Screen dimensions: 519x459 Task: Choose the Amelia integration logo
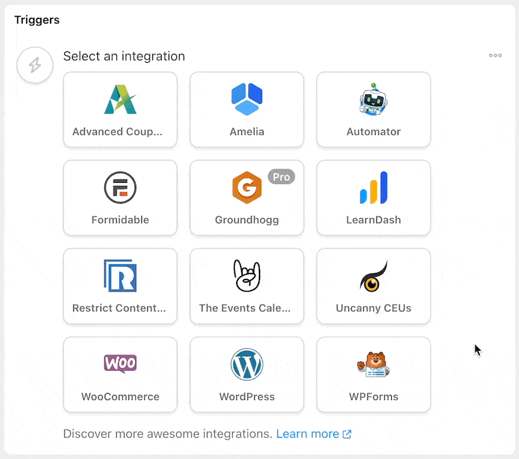247,99
